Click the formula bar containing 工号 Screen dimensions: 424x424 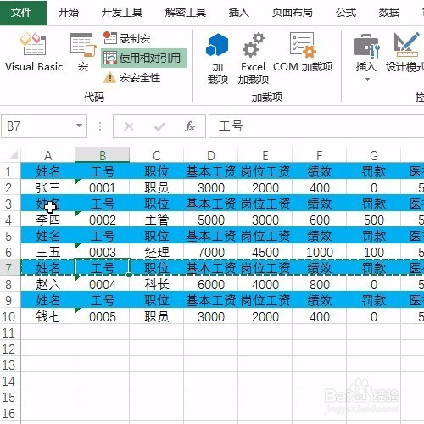point(316,126)
